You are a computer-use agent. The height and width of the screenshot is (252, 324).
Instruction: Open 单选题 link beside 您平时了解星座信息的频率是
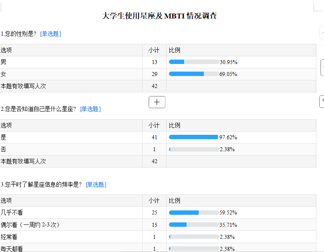coord(96,184)
